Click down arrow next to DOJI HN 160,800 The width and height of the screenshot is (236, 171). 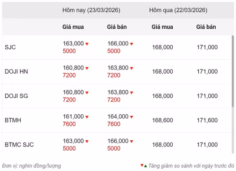coord(87,68)
